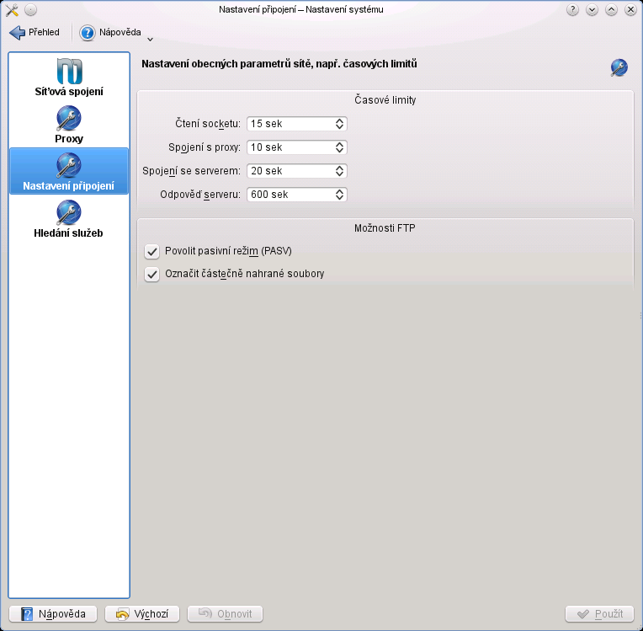This screenshot has width=643, height=631.
Task: Click the Spojení s proxy label
Action: coord(205,147)
